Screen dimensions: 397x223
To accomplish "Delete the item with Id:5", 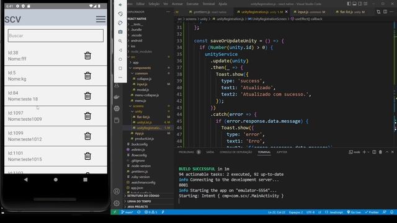I will 87,76.
